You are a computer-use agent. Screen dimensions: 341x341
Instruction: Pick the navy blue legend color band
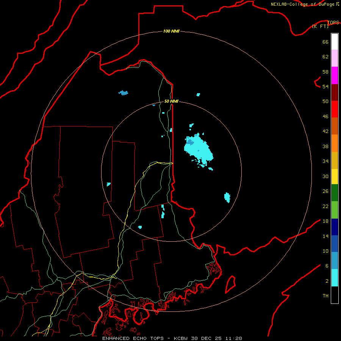coord(335,227)
